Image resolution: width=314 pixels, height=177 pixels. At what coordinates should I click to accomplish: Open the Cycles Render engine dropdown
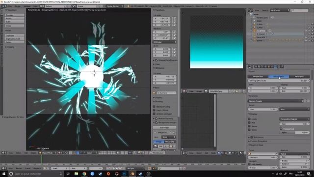[x=114, y=6]
